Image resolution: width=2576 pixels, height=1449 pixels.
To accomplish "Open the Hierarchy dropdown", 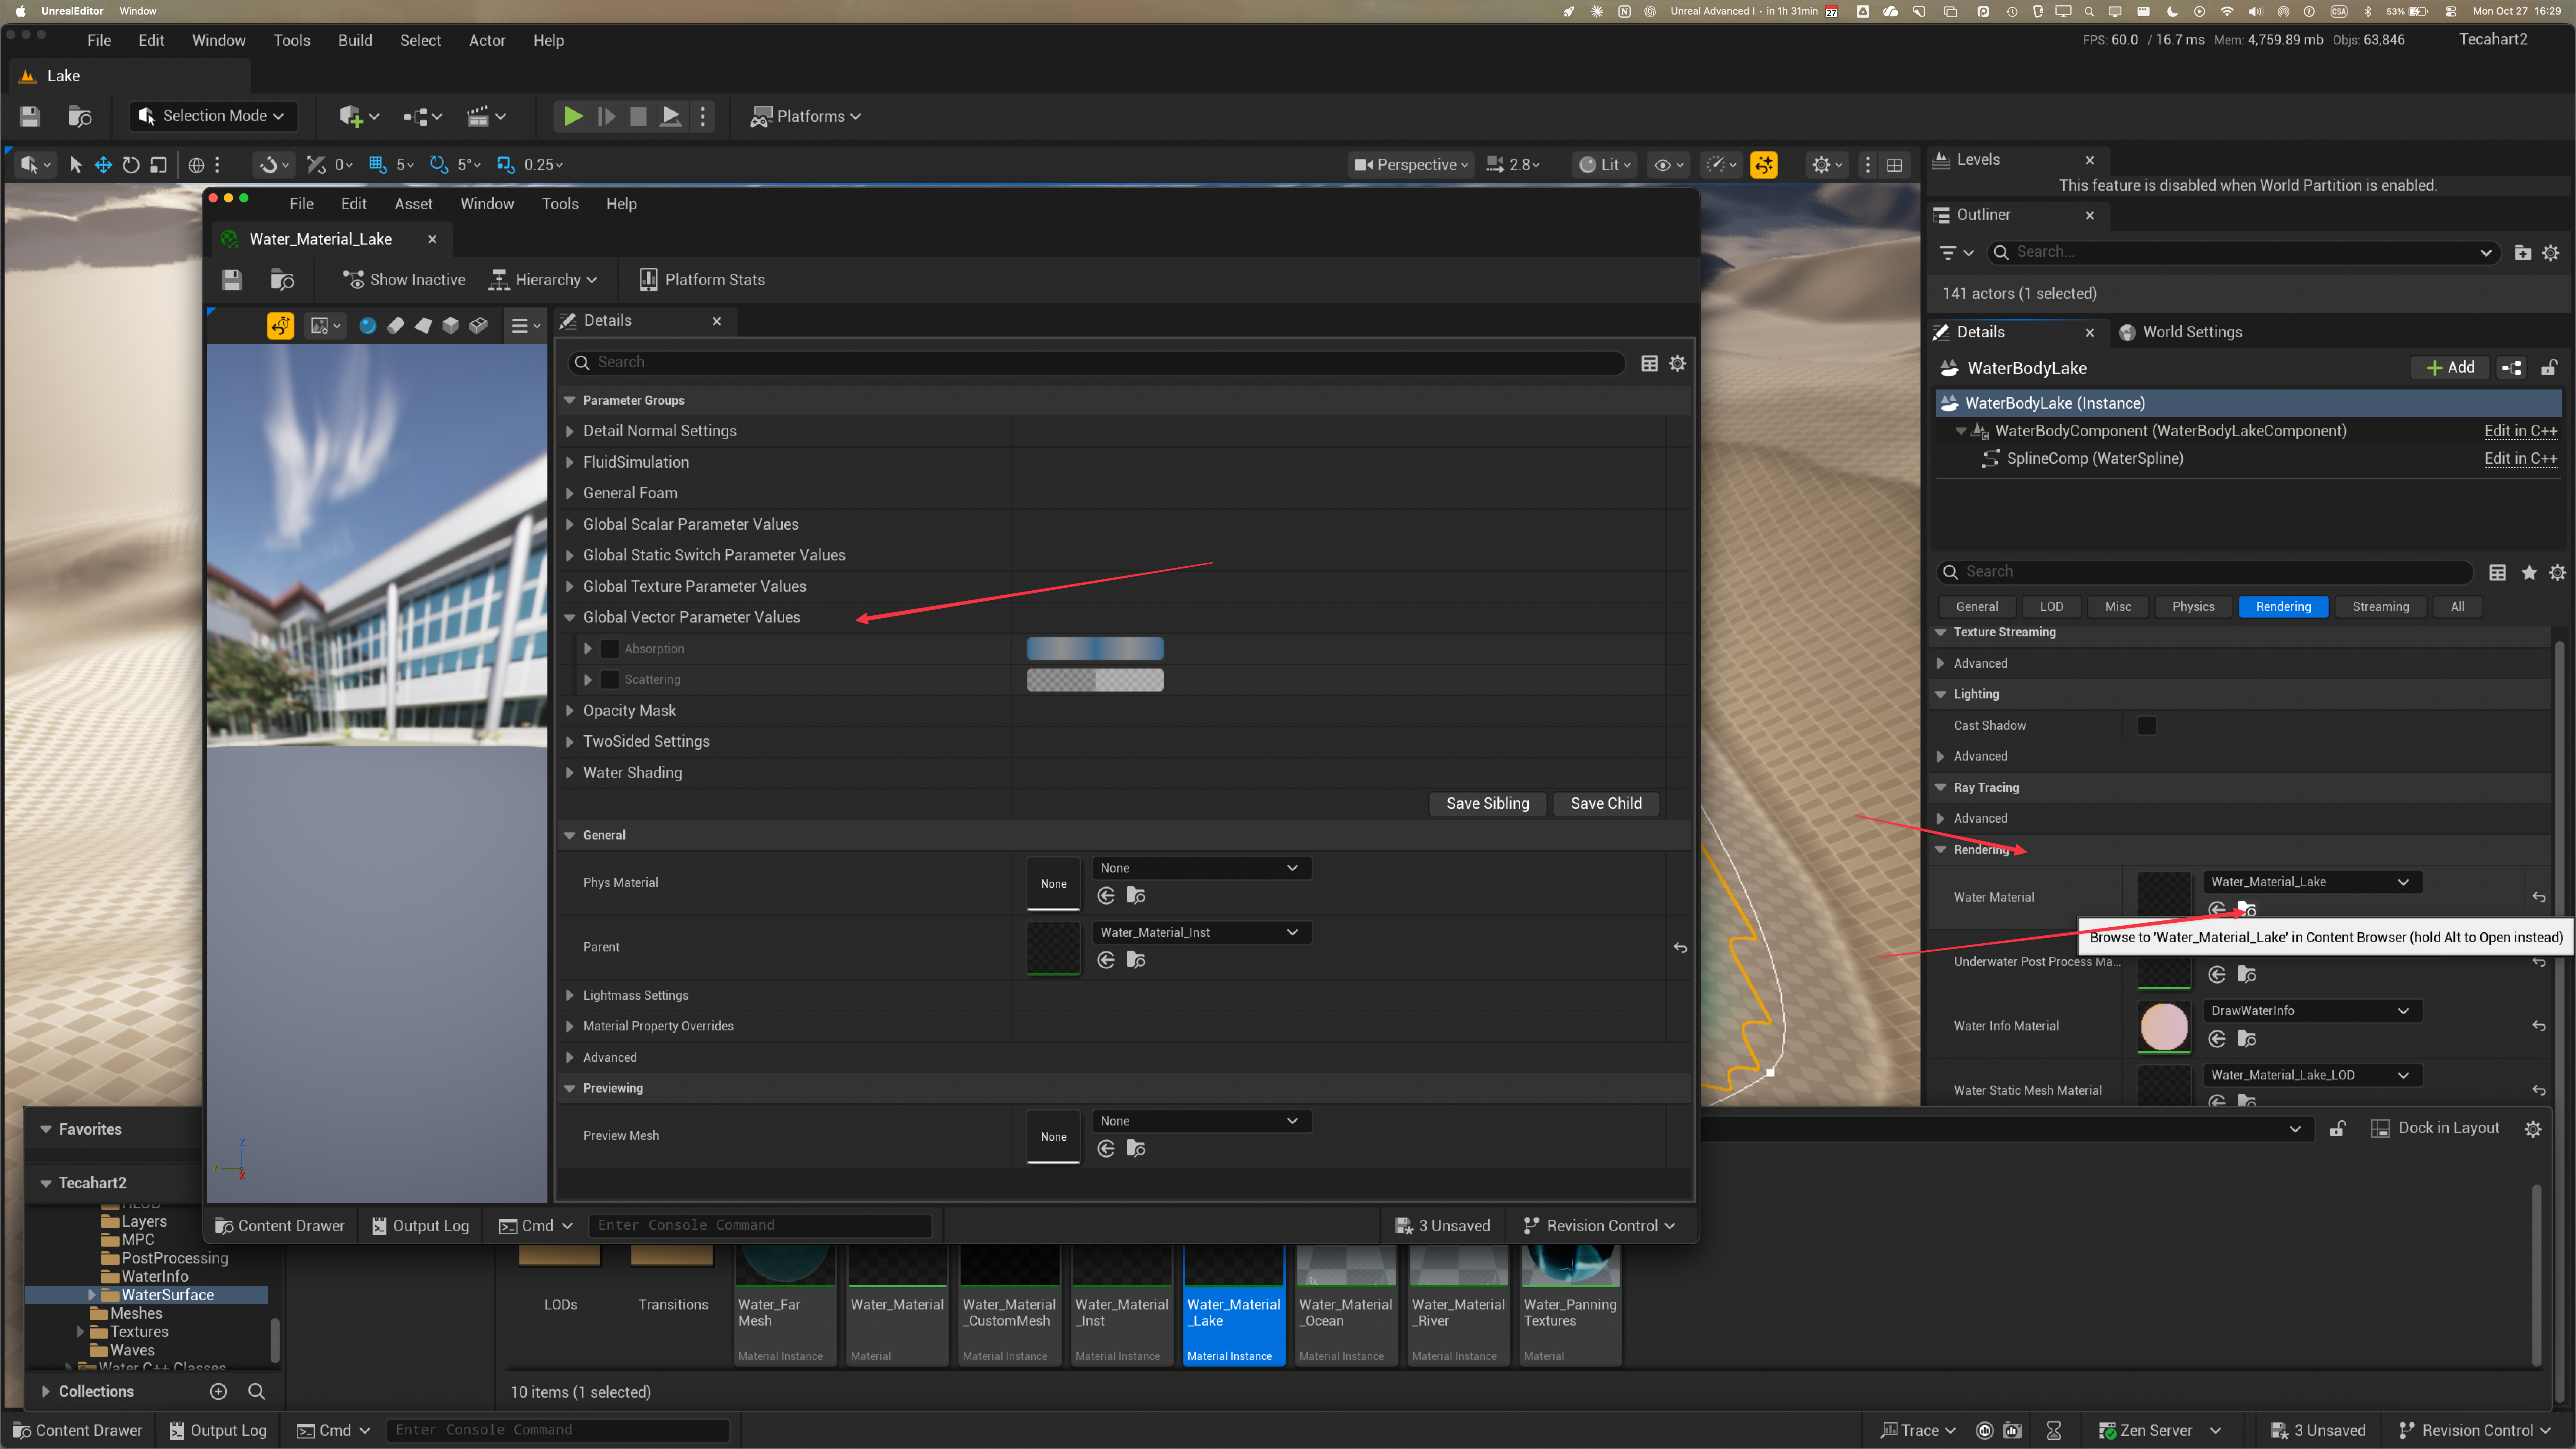I will [x=544, y=280].
